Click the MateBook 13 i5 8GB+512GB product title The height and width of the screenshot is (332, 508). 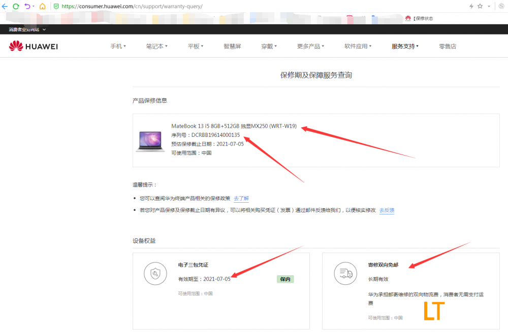click(x=234, y=126)
